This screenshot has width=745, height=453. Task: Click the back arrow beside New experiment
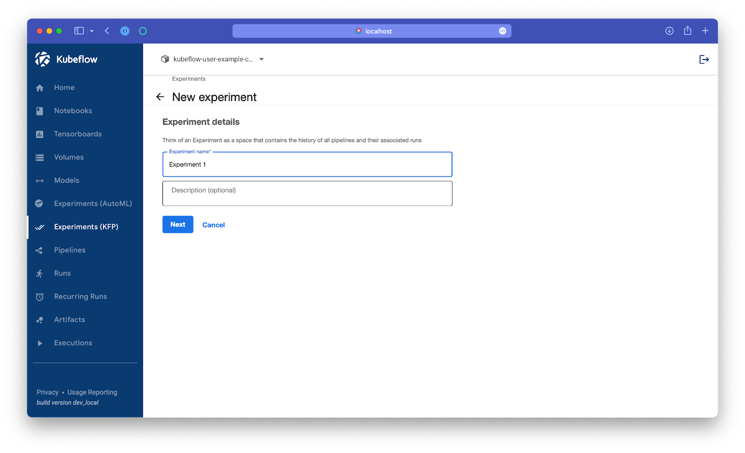pyautogui.click(x=160, y=97)
